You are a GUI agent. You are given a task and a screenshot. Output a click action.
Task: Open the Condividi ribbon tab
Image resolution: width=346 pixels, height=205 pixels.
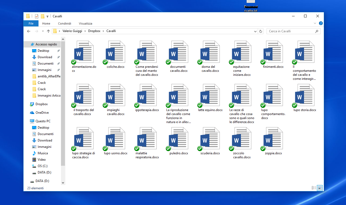tap(65, 23)
